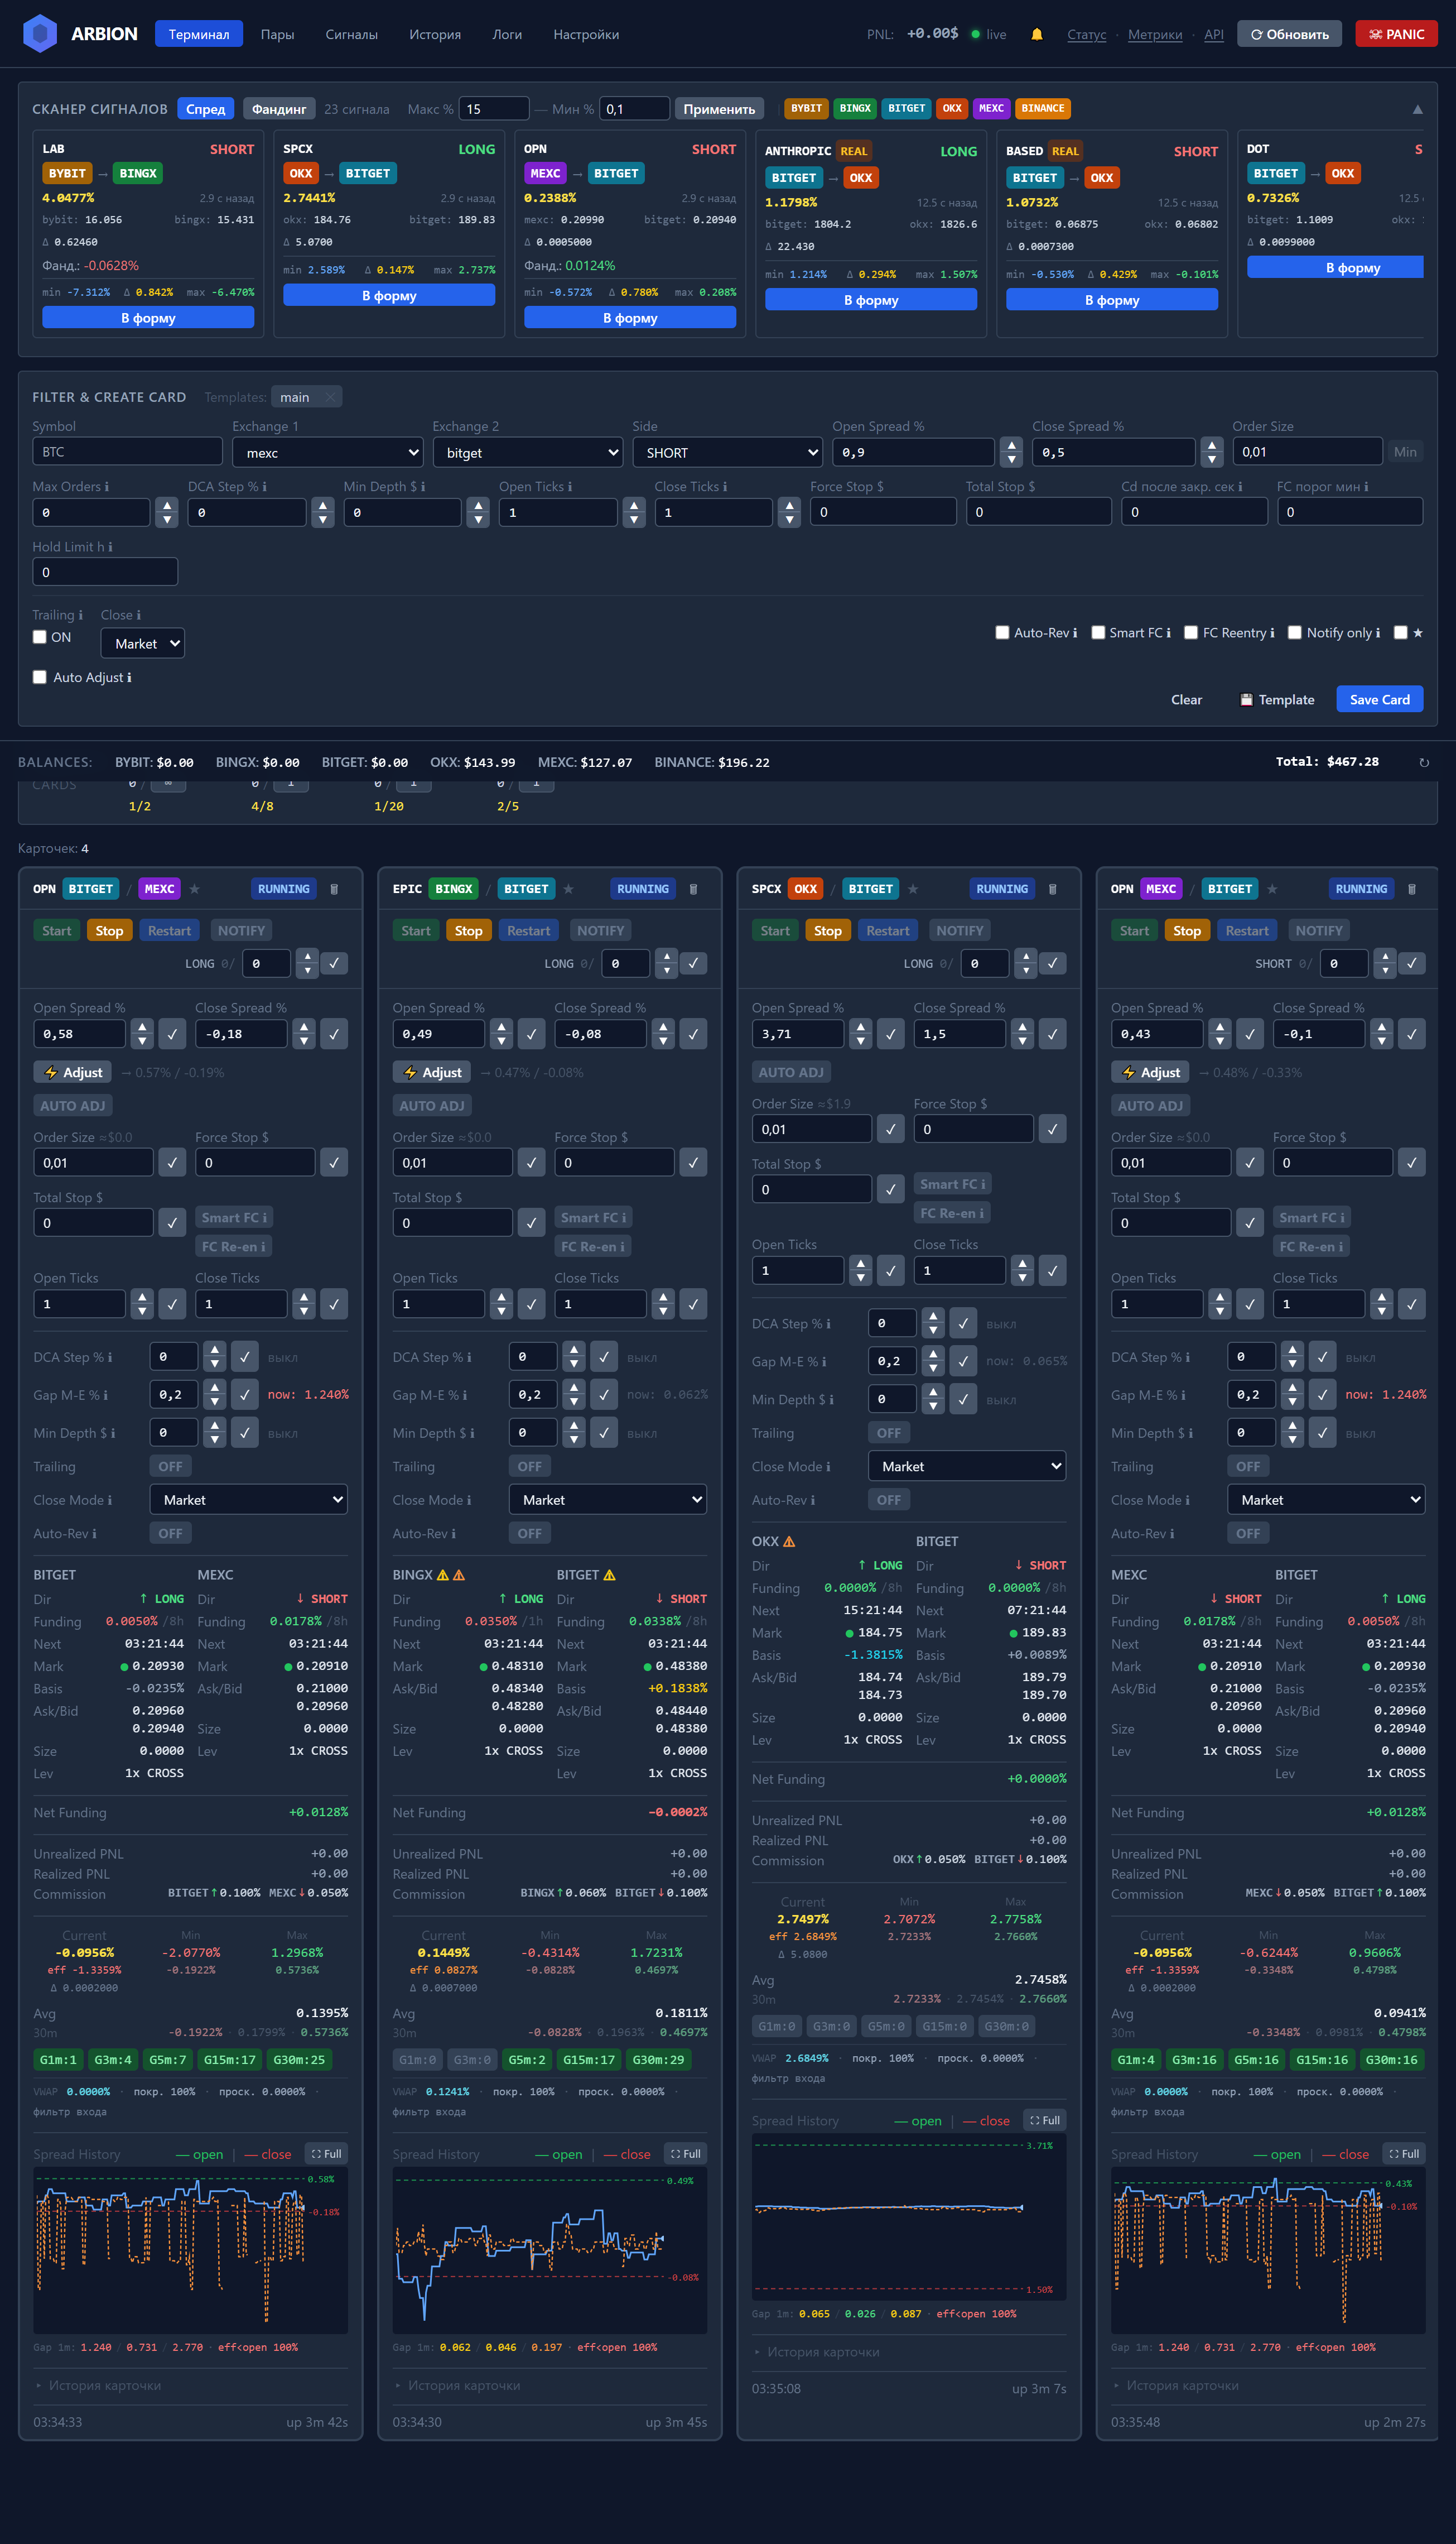
Task: Delete the EPIC card via trash icon
Action: coord(693,889)
